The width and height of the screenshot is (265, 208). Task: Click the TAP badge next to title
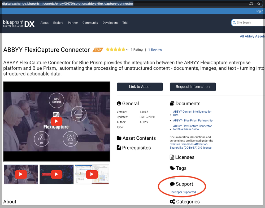[x=98, y=50]
